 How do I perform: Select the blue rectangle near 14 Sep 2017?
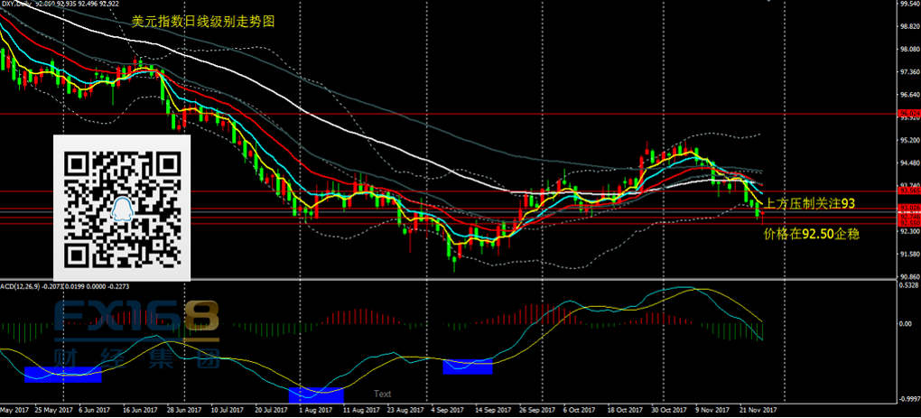(468, 366)
